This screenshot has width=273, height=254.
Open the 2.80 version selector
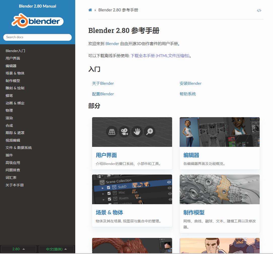pos(18,249)
